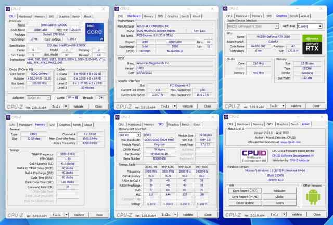Click the CPU-Z title icon in the Processor window
This screenshot has height=225, width=333.
[8, 9]
